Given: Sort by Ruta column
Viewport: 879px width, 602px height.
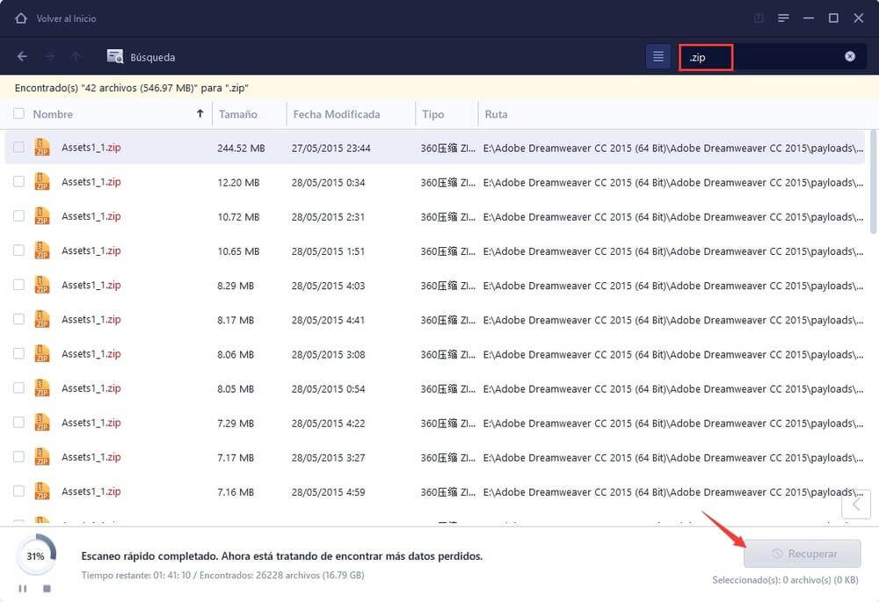Looking at the screenshot, I should click(x=496, y=114).
